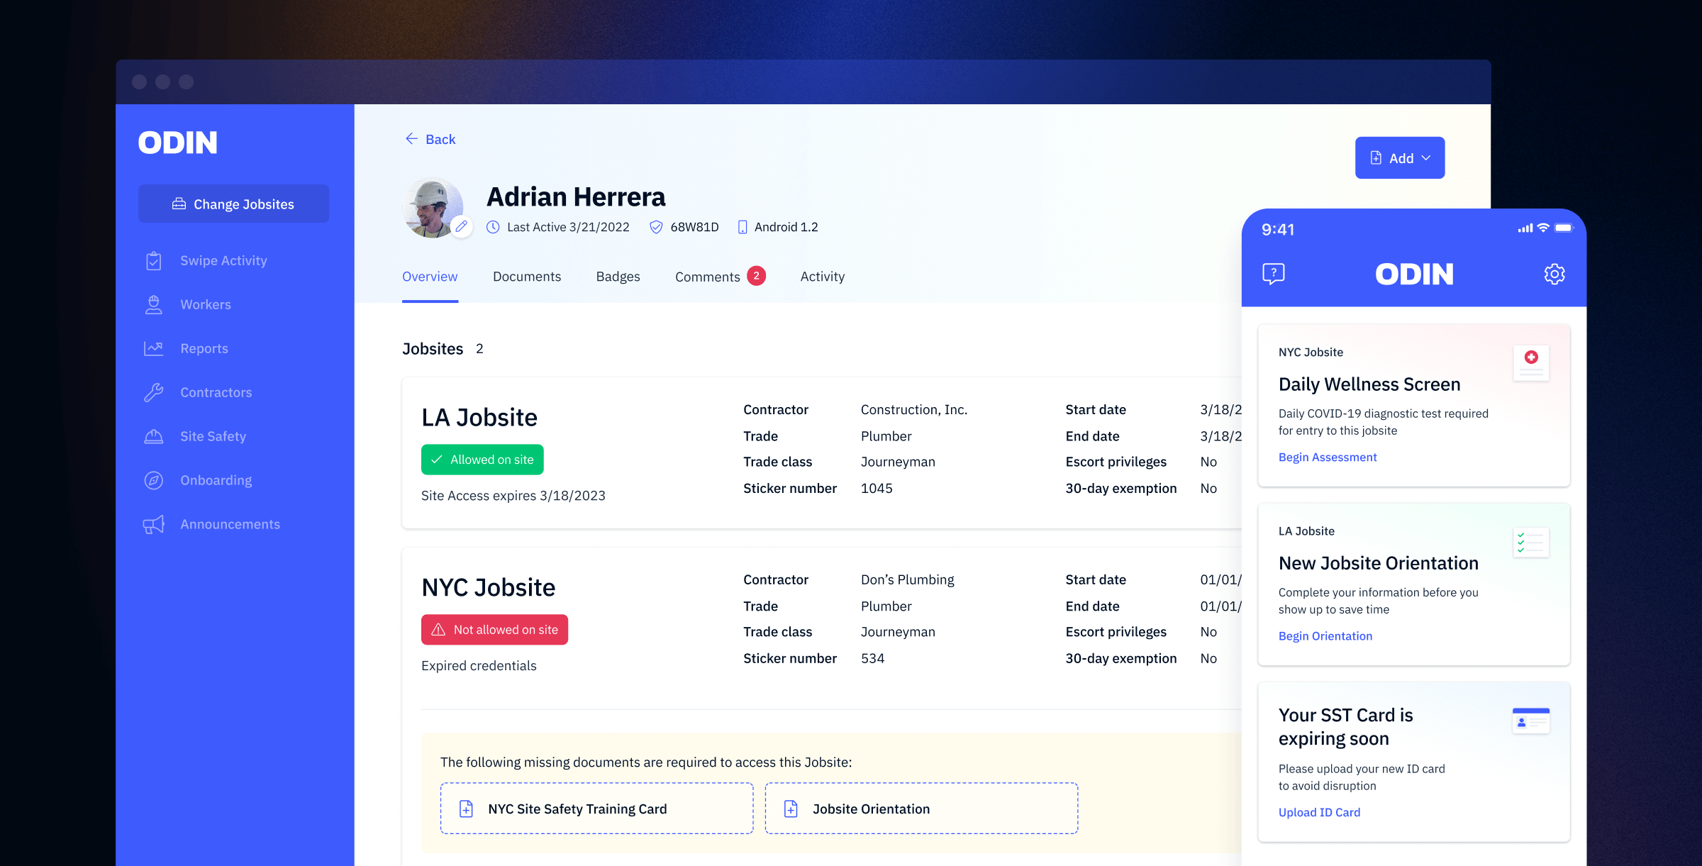Open mobile app settings gear icon
The width and height of the screenshot is (1702, 866).
(x=1554, y=273)
